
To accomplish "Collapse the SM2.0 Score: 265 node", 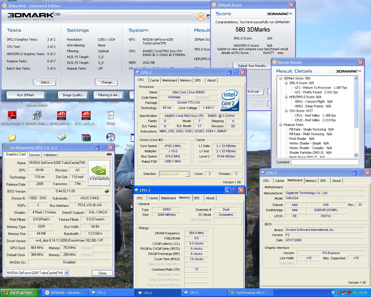I will click(286, 83).
